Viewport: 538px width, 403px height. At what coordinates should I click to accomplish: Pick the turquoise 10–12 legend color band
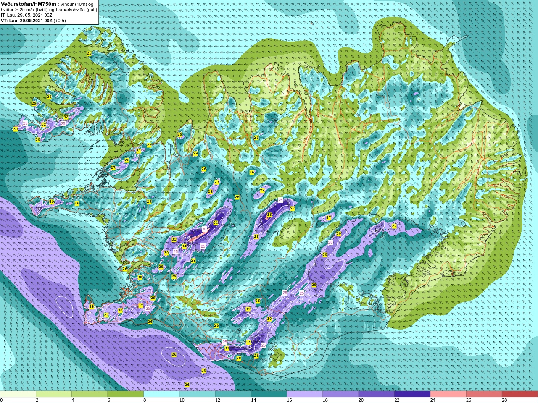pos(197,394)
